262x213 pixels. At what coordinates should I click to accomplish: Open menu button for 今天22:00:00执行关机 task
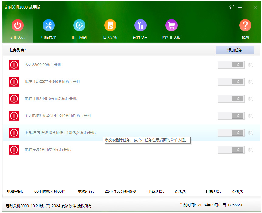click(251, 65)
